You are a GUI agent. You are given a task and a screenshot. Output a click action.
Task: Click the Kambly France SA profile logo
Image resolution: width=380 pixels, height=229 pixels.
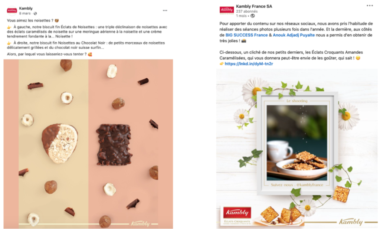point(227,10)
